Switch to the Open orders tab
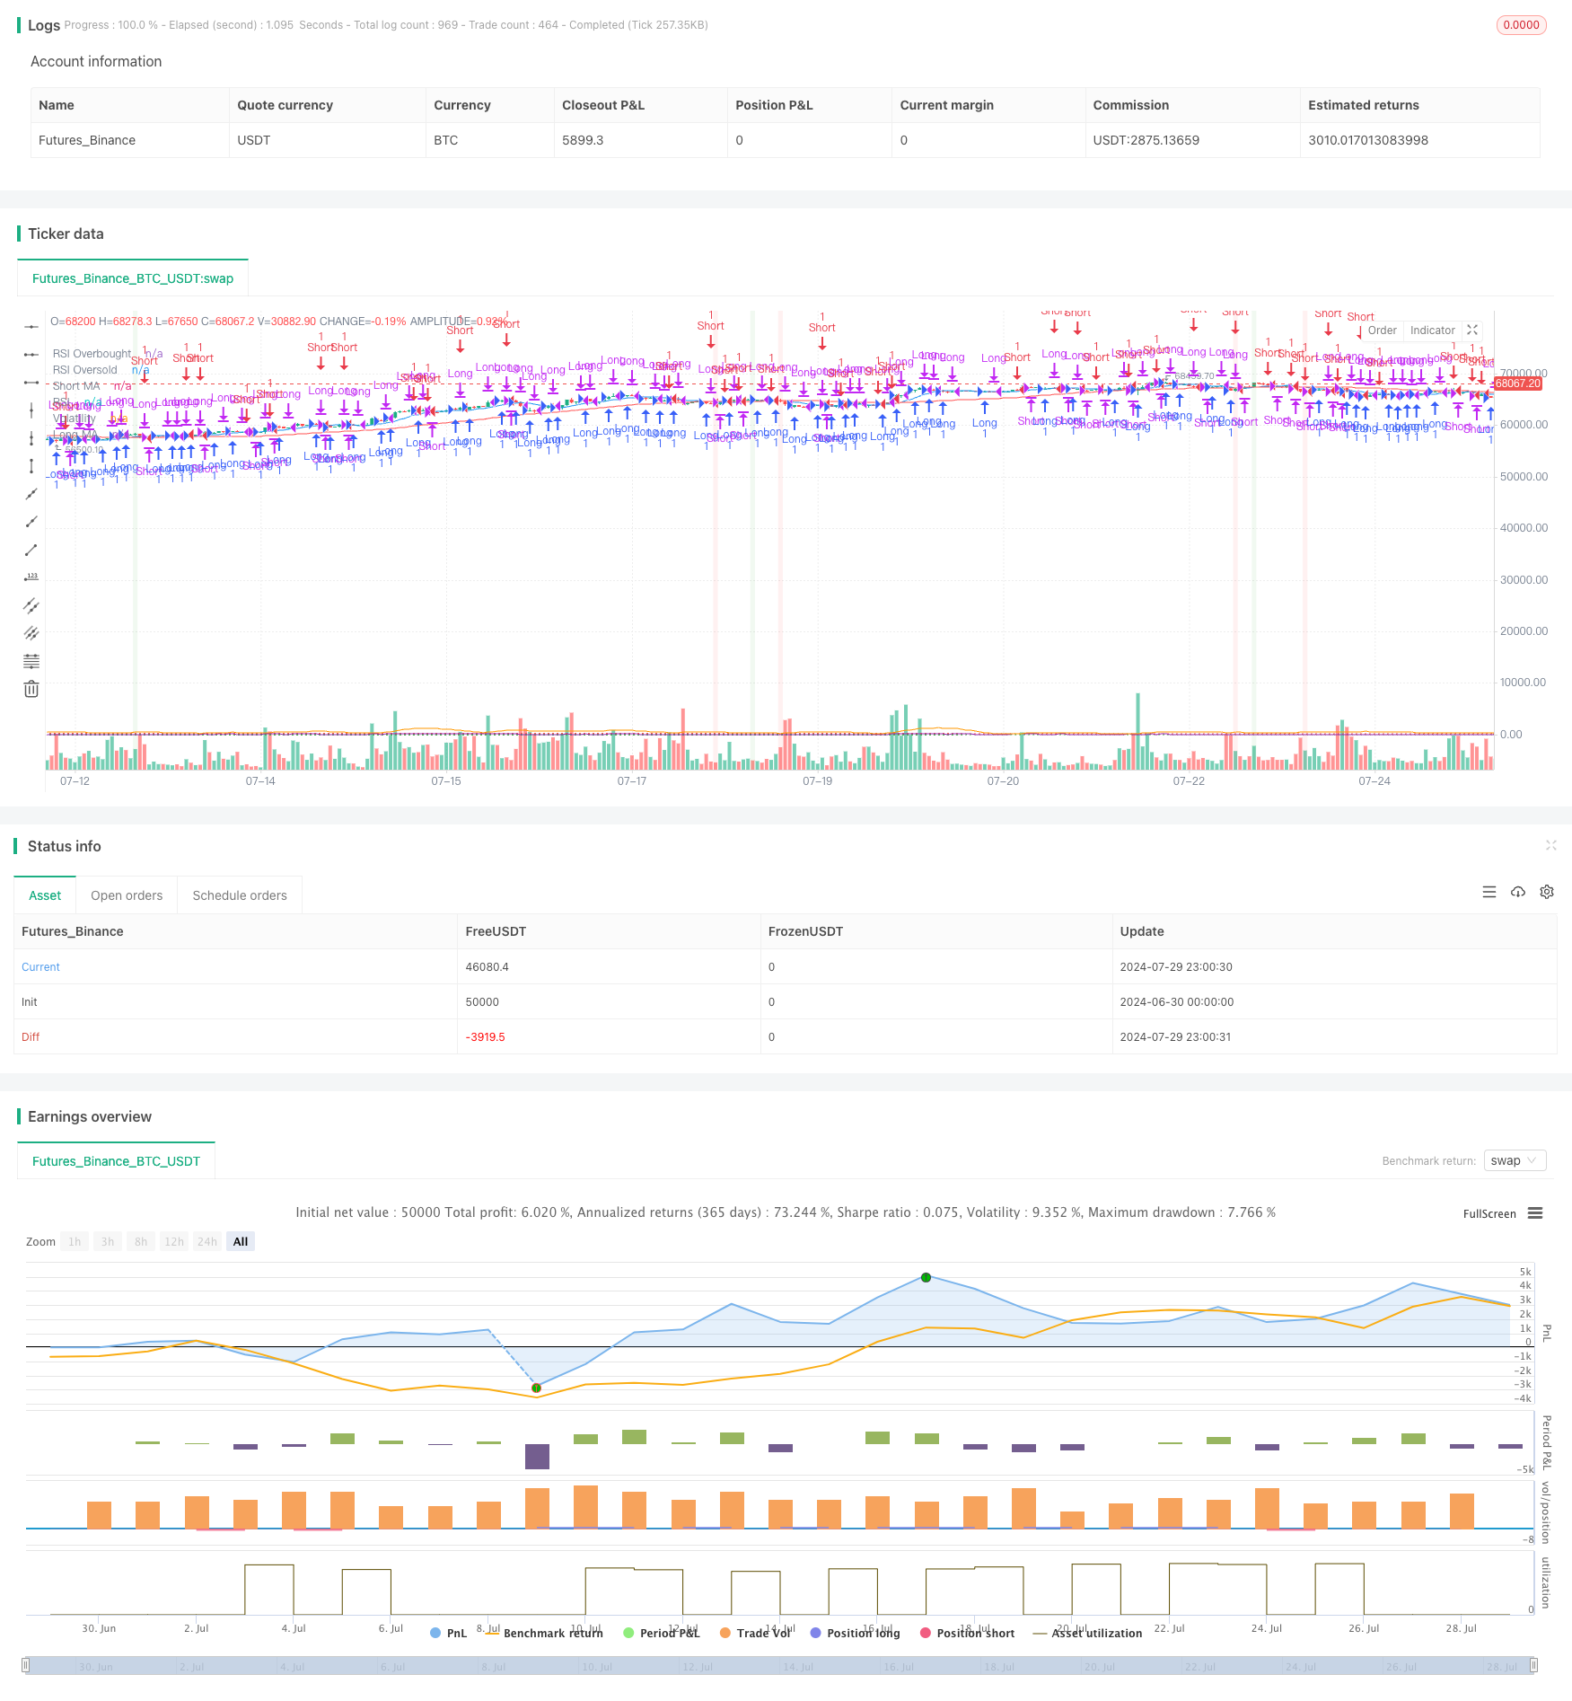 [x=127, y=895]
